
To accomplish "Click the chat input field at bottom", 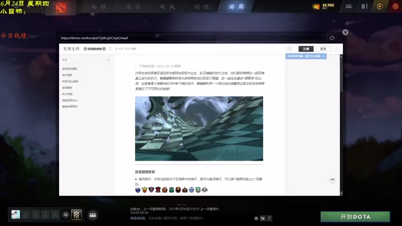I will click(191, 218).
